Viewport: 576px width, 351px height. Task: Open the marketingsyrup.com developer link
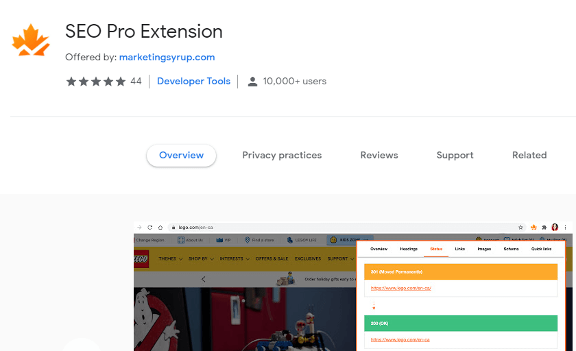[167, 58]
